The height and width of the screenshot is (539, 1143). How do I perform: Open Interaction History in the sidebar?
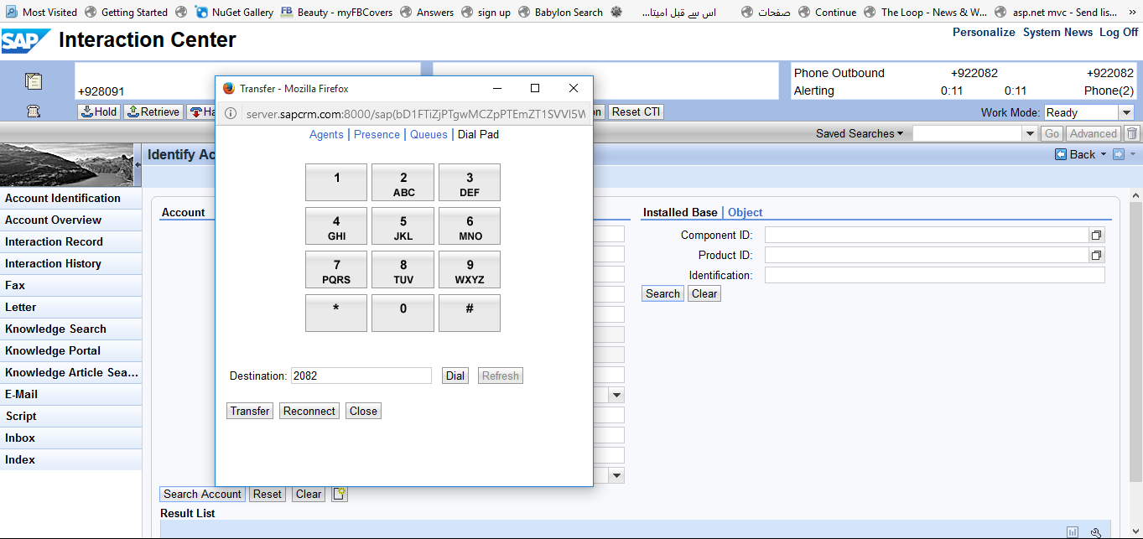pos(53,263)
